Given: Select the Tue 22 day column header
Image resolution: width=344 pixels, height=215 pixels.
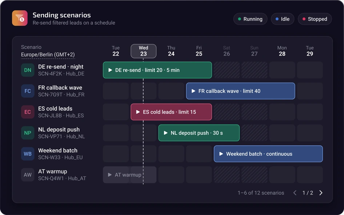Looking at the screenshot, I should [116, 51].
